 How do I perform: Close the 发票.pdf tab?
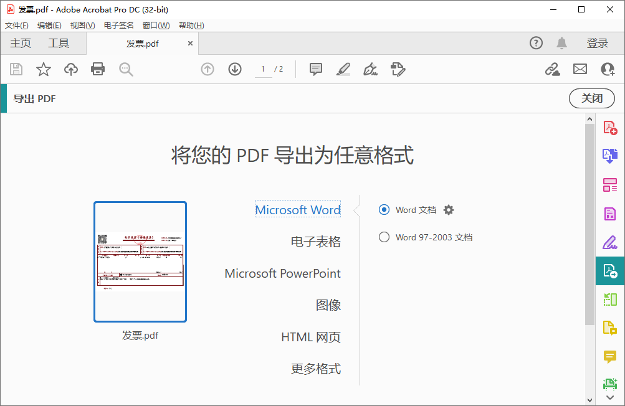[x=190, y=44]
